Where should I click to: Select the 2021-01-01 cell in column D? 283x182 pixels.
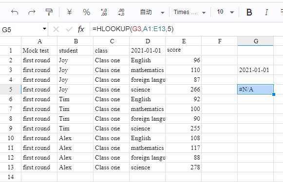coord(148,51)
